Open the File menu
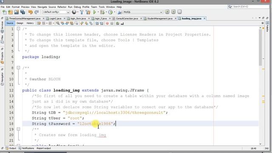Image resolution: width=272 pixels, height=153 pixels. (3, 7)
